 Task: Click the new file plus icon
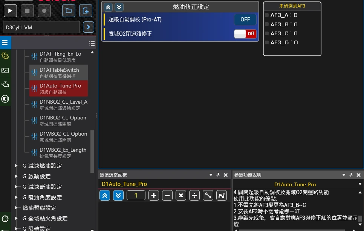point(86,11)
